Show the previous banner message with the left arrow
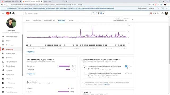Viewport: 170px width, 95px height. [159, 8]
